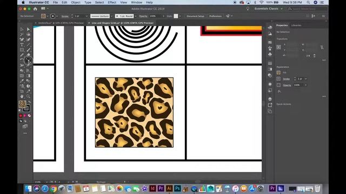Select the Artboard tool
The image size is (346, 194).
click(x=22, y=91)
